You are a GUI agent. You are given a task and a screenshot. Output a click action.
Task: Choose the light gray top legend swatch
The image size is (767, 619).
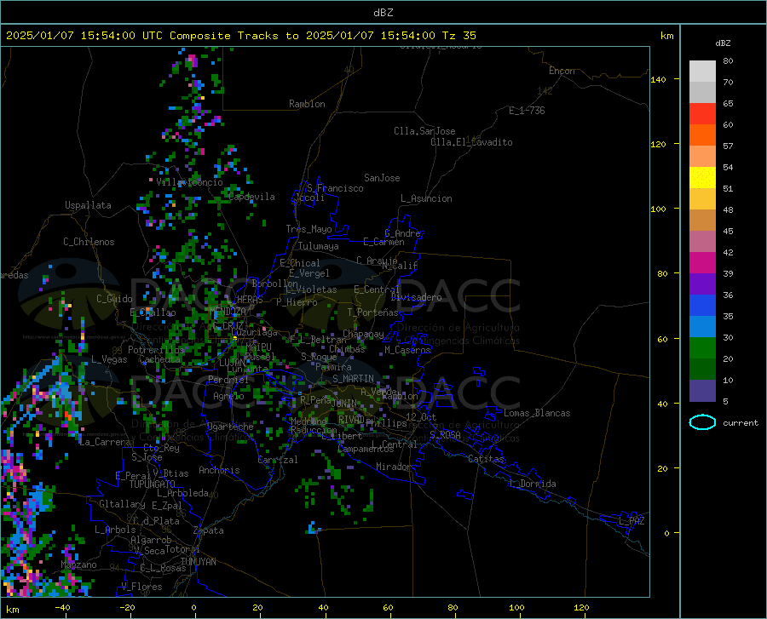pyautogui.click(x=702, y=72)
